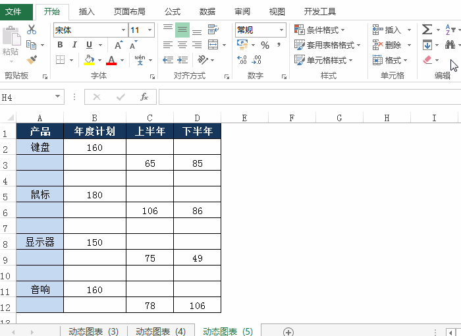Expand the borders arrow
The height and width of the screenshot is (336, 461).
71,61
